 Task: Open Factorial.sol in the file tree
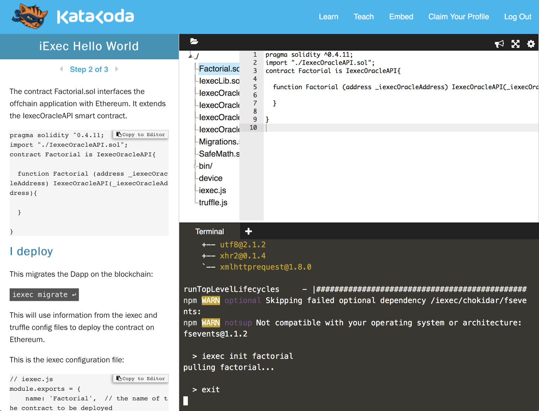coord(219,69)
